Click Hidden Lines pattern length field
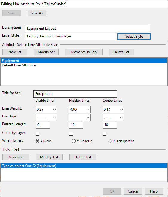Viewport: 168px width, 197px height. tap(76, 125)
